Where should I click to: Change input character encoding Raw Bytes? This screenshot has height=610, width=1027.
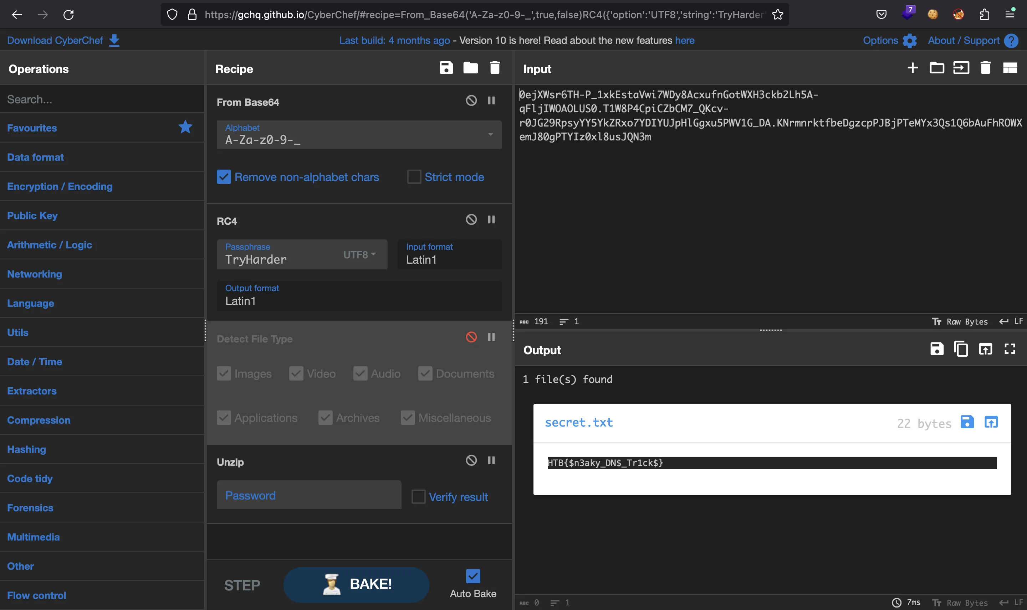960,321
